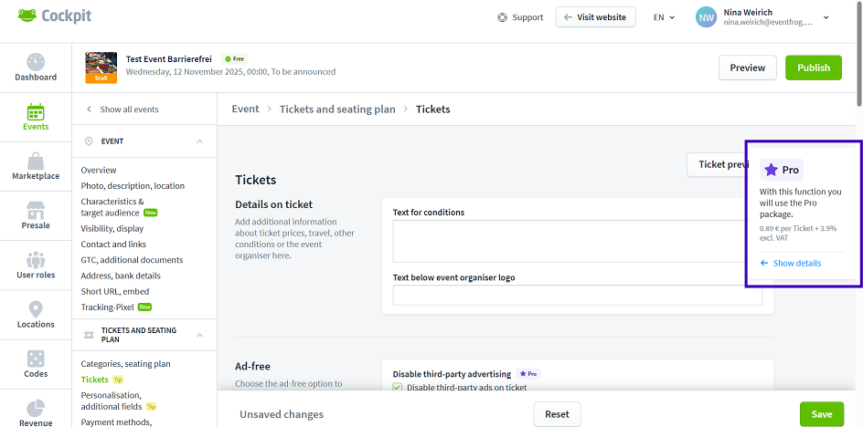
Task: Expand user account menu arrow
Action: coord(826,17)
